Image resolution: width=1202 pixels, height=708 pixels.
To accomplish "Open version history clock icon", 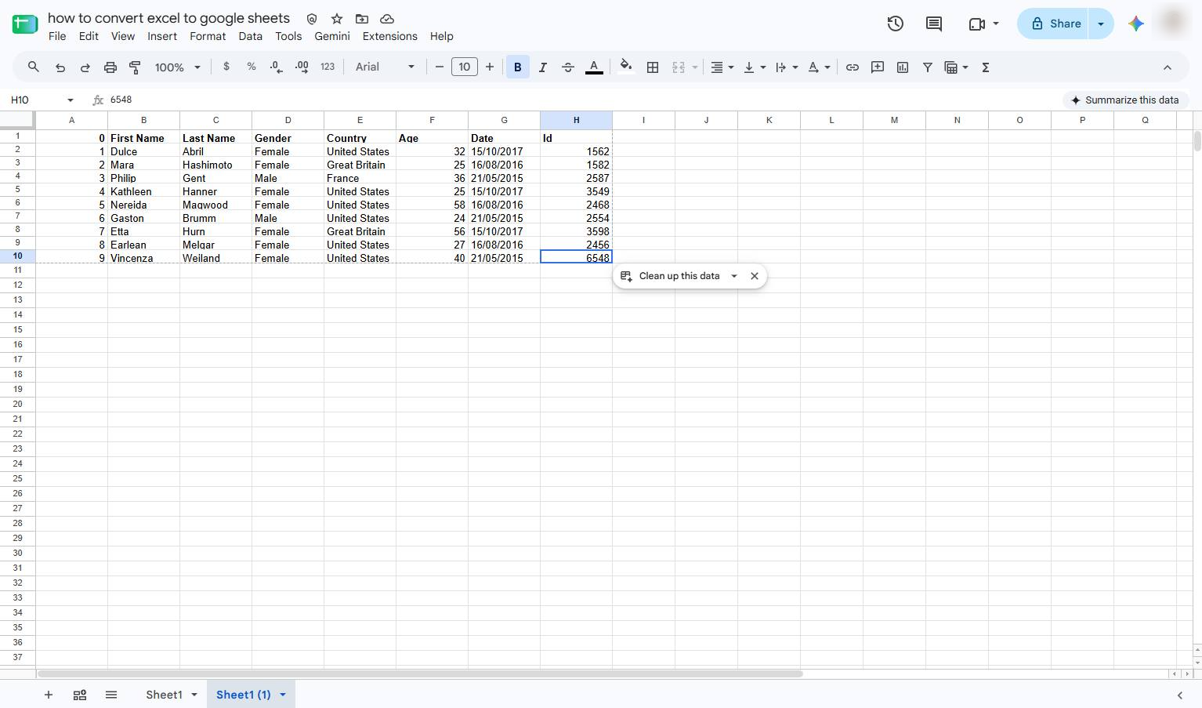I will [x=896, y=24].
